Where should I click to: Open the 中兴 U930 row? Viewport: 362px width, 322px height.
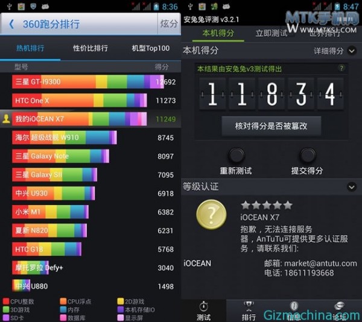91,194
